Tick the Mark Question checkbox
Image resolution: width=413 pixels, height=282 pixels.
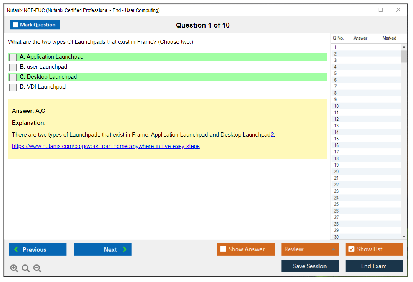[16, 25]
